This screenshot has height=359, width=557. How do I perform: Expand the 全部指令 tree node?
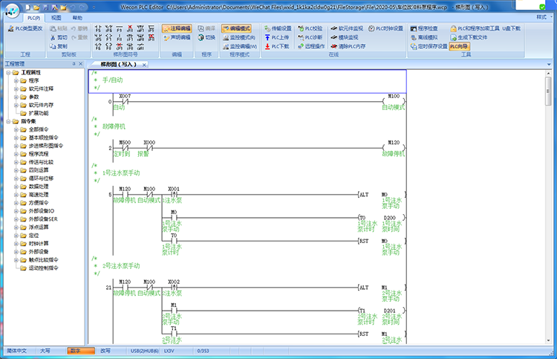[16, 130]
